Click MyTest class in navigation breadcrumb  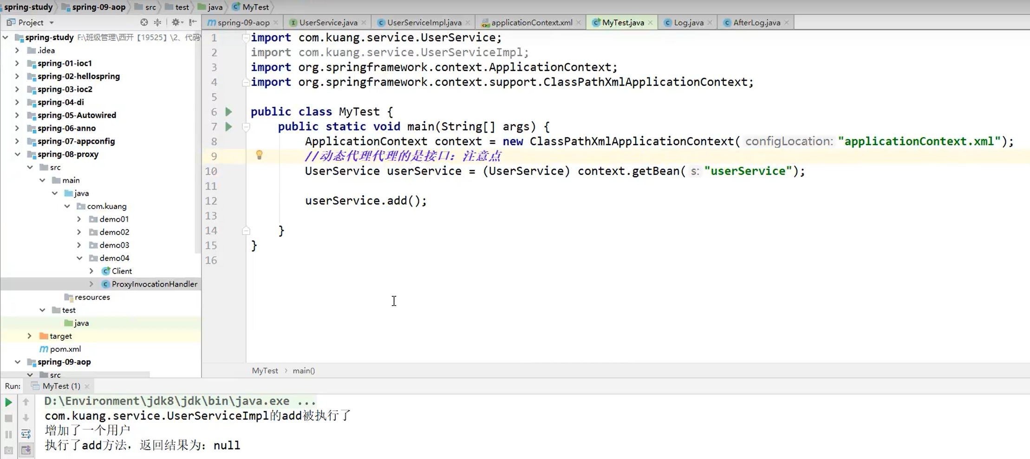pos(250,7)
